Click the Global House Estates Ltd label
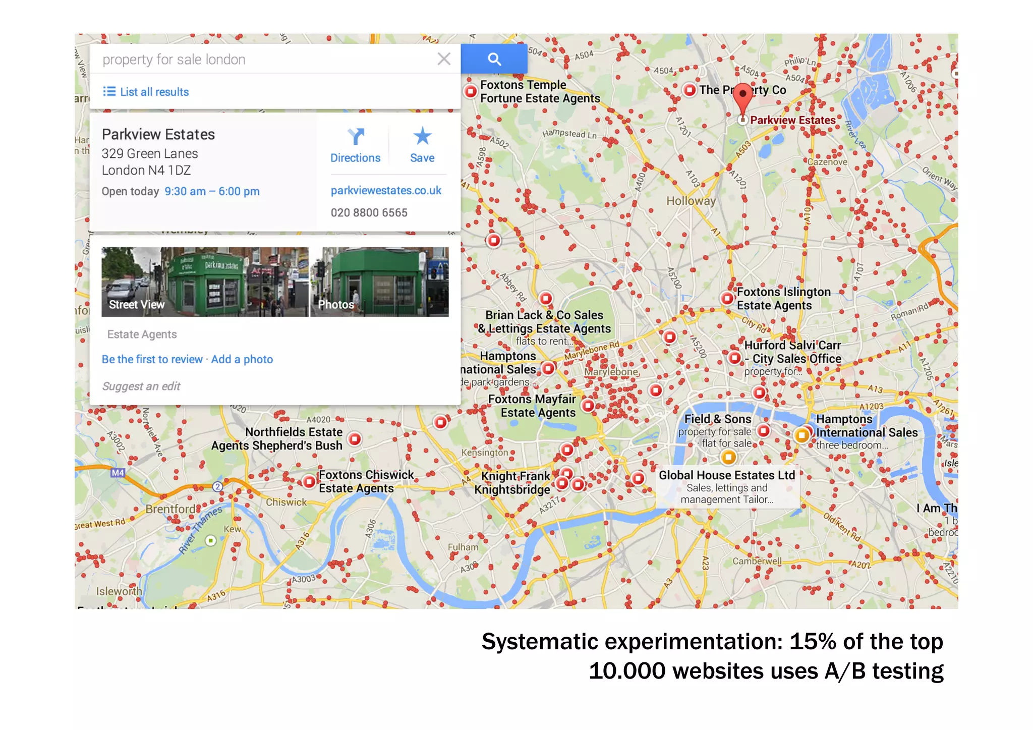1033x730 pixels. [x=727, y=475]
